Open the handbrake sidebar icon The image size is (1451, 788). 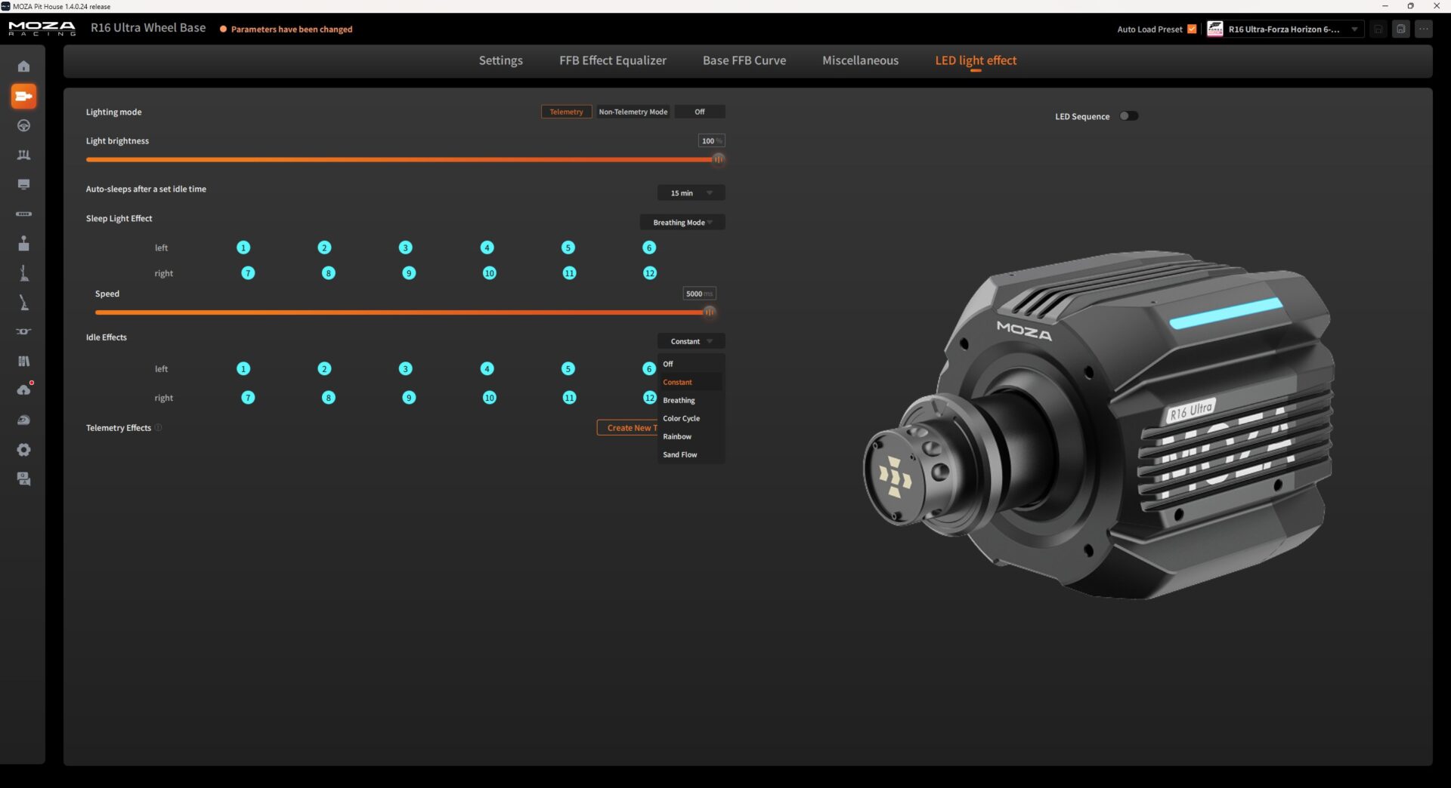coord(23,302)
